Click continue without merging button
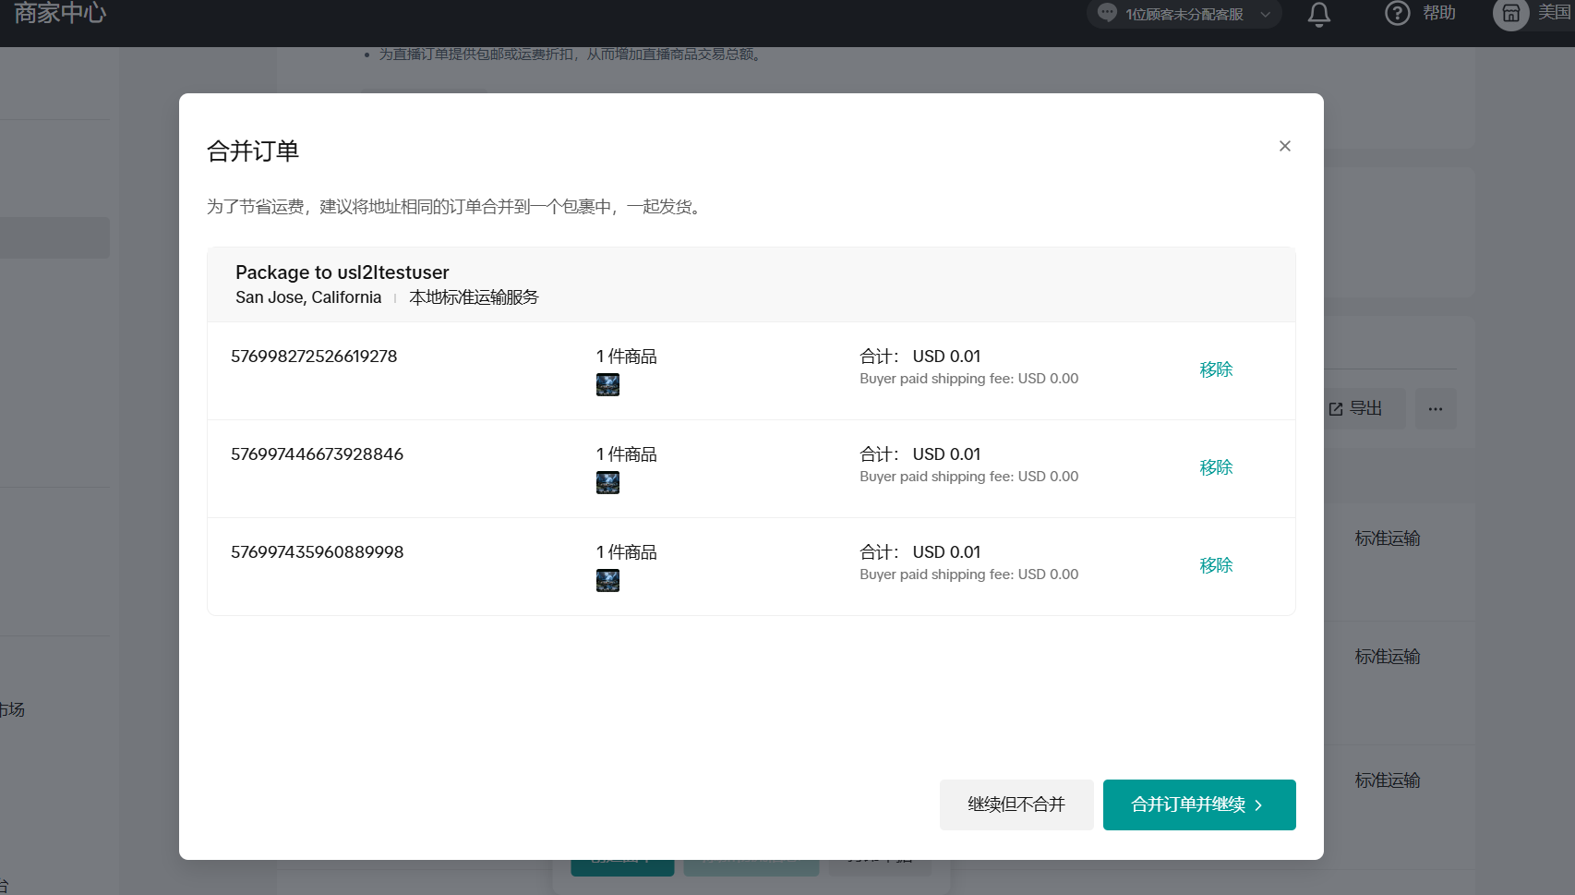This screenshot has height=895, width=1575. coord(1016,804)
